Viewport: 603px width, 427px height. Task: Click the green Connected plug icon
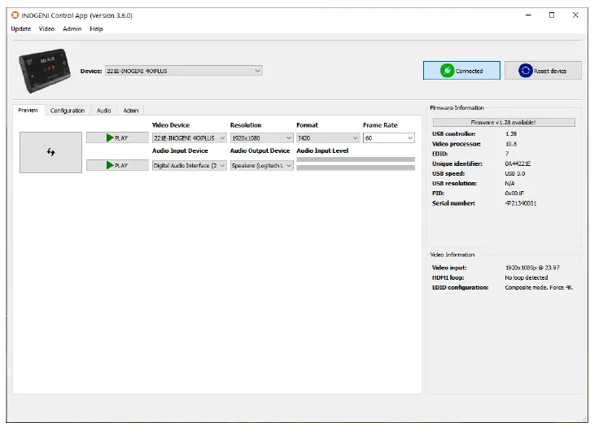coord(447,71)
